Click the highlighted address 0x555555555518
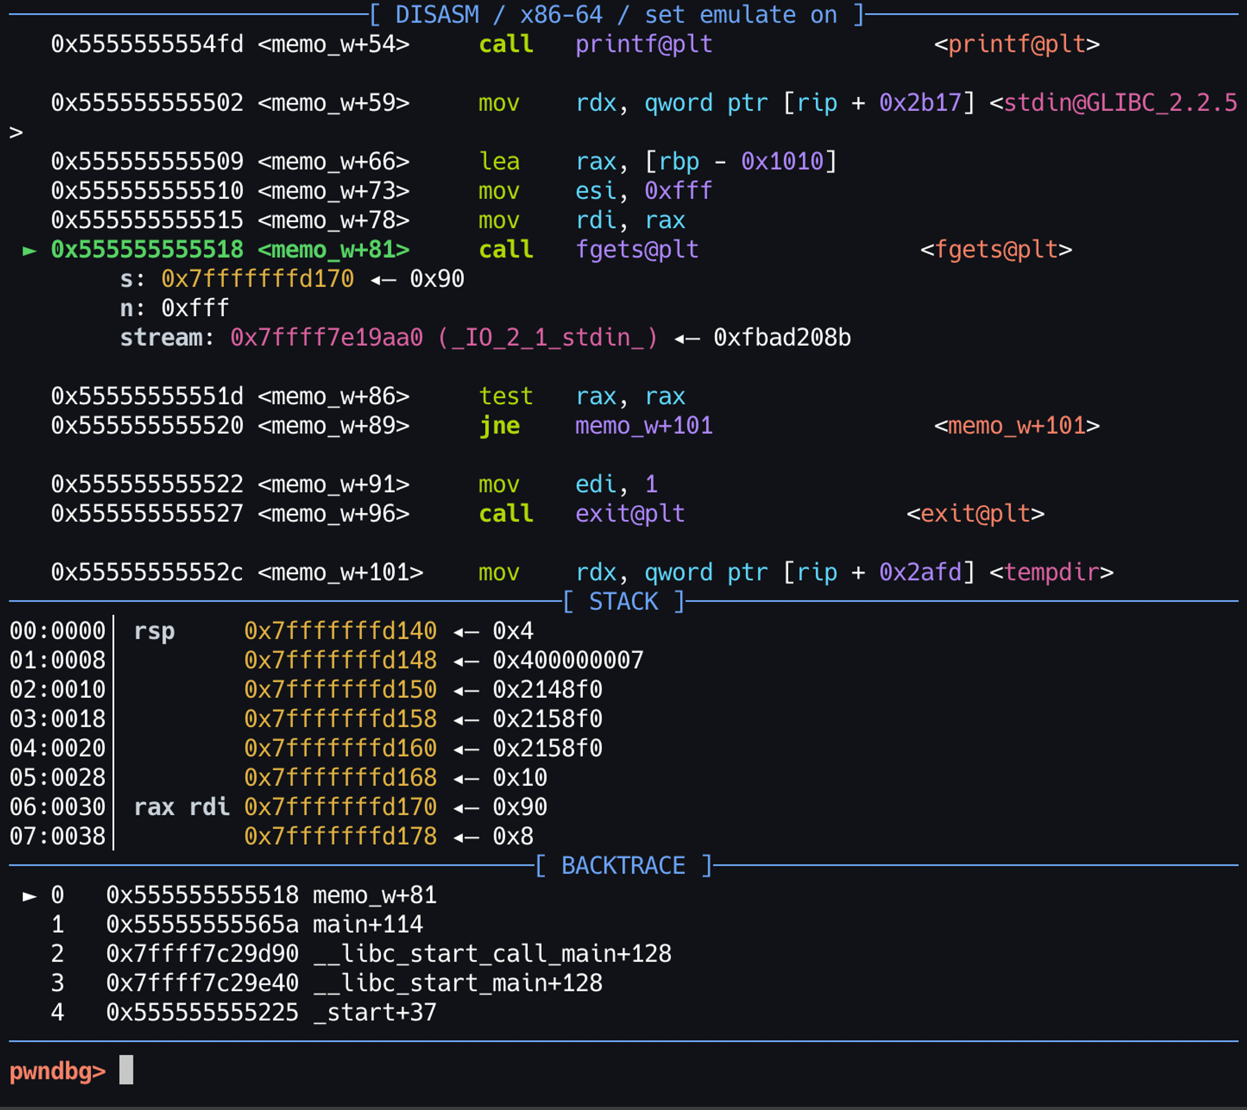The width and height of the screenshot is (1247, 1110). point(147,250)
